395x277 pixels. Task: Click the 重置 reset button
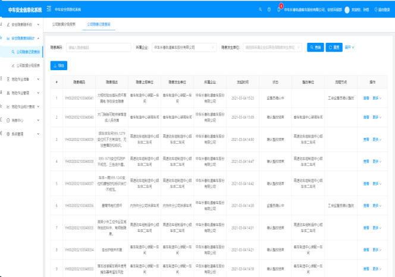[x=334, y=47]
